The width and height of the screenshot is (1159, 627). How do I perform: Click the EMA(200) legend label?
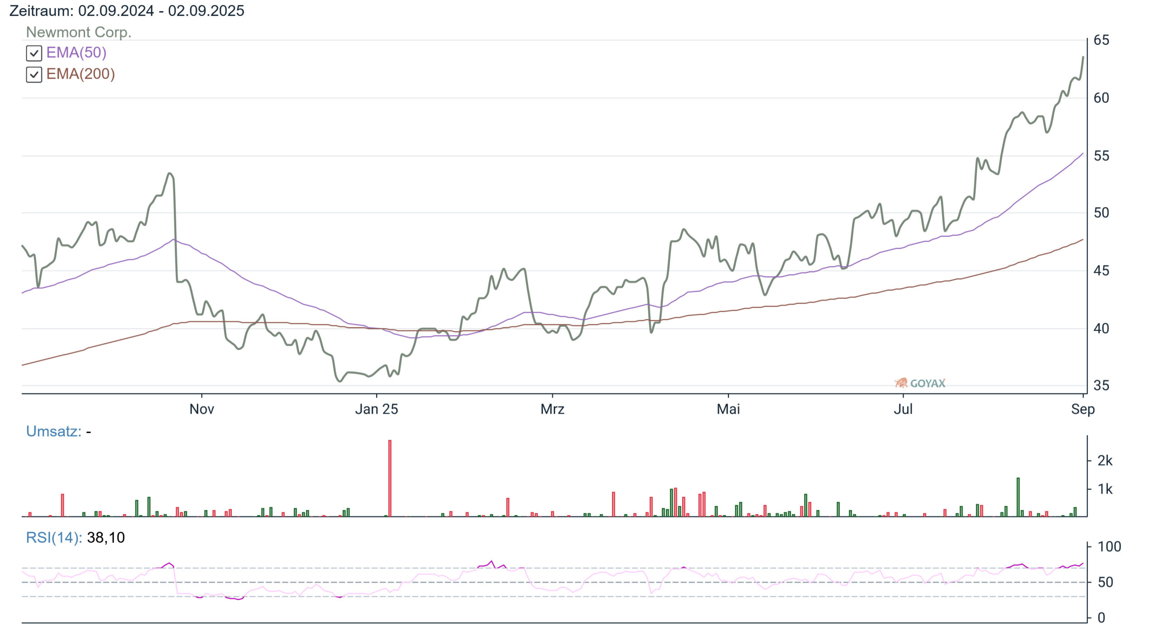coord(81,74)
